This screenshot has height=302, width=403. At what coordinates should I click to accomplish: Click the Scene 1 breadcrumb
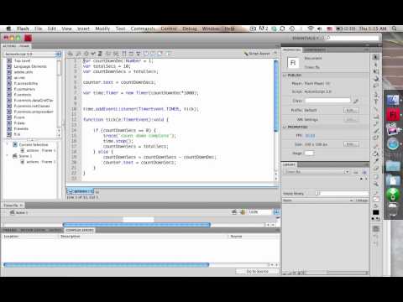click(19, 212)
